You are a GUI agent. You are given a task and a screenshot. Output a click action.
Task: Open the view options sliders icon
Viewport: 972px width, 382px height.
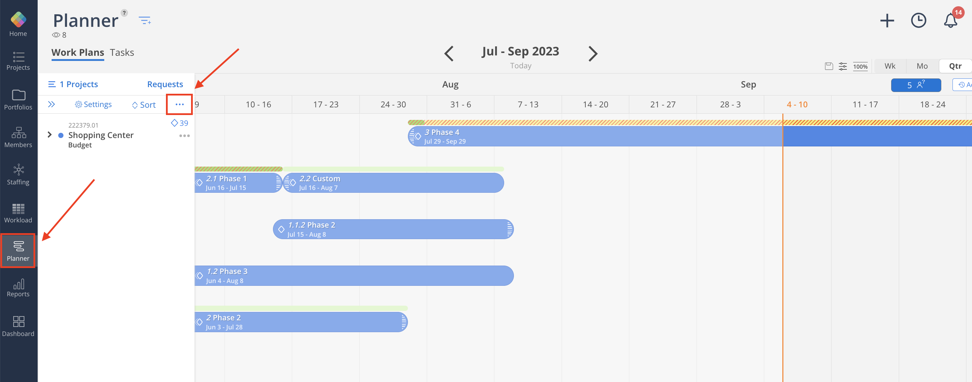(843, 66)
